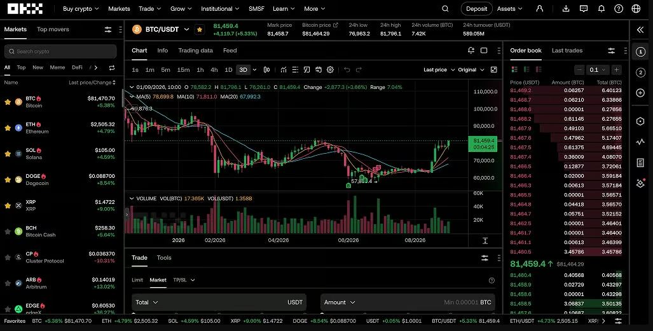Click the crypto search input field
Image resolution: width=653 pixels, height=331 pixels.
[60, 51]
